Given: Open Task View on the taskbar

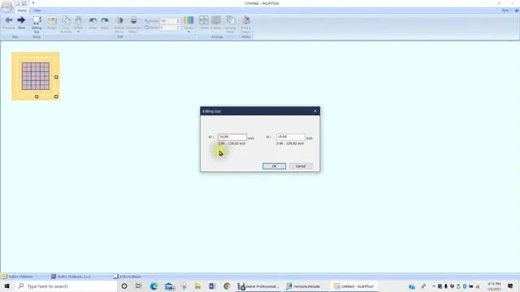Looking at the screenshot, I should coord(139,286).
